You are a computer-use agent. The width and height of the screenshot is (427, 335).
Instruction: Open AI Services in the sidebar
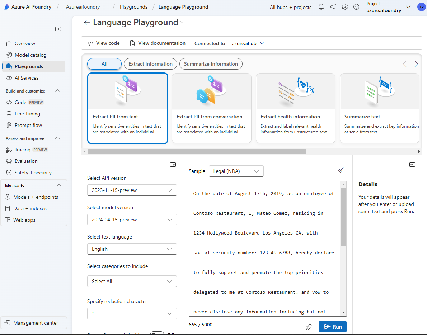click(x=33, y=78)
